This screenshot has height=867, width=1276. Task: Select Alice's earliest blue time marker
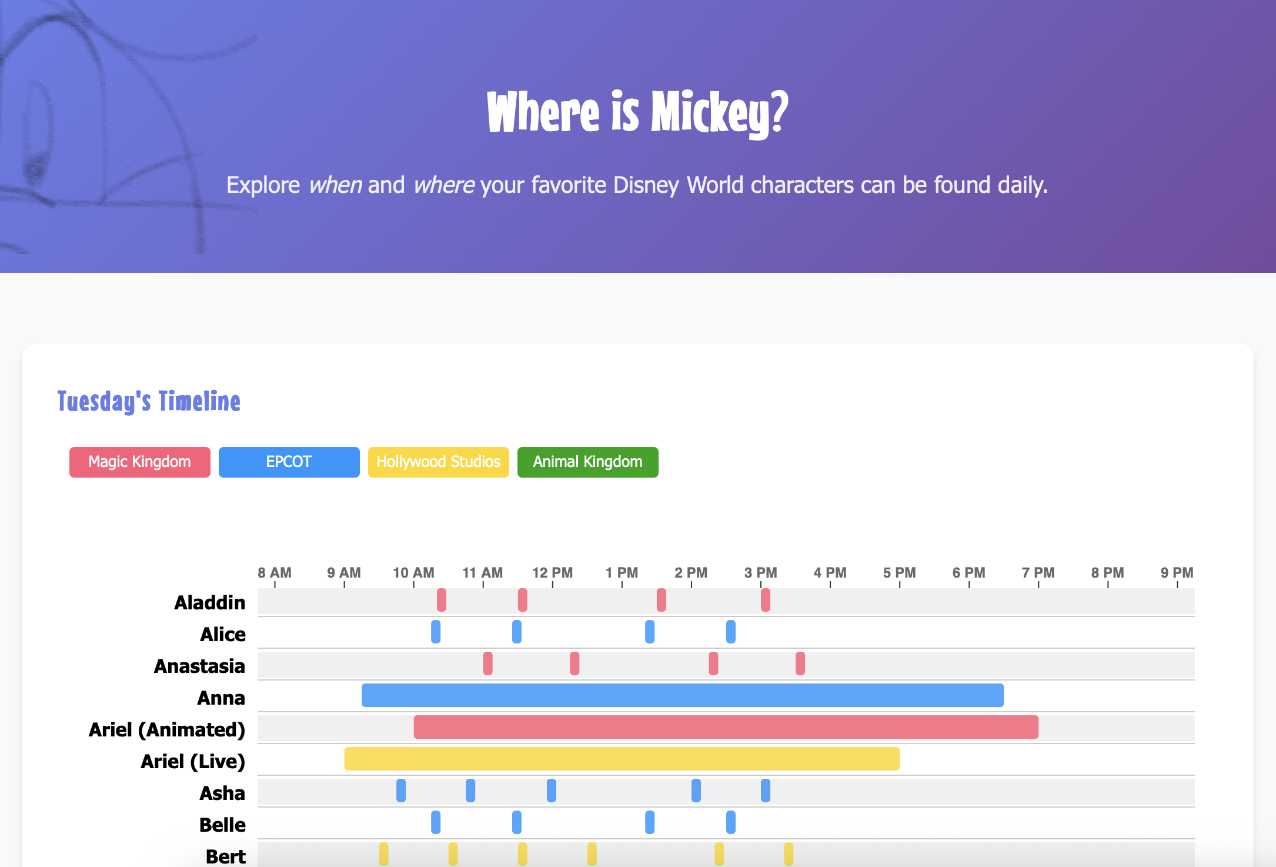pos(436,632)
